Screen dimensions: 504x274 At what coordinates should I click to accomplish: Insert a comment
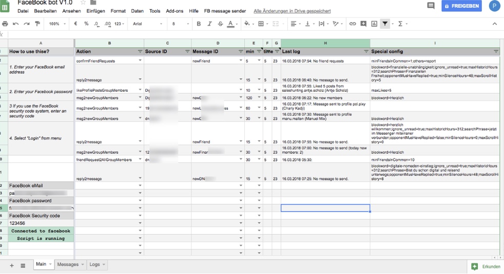coord(363,24)
